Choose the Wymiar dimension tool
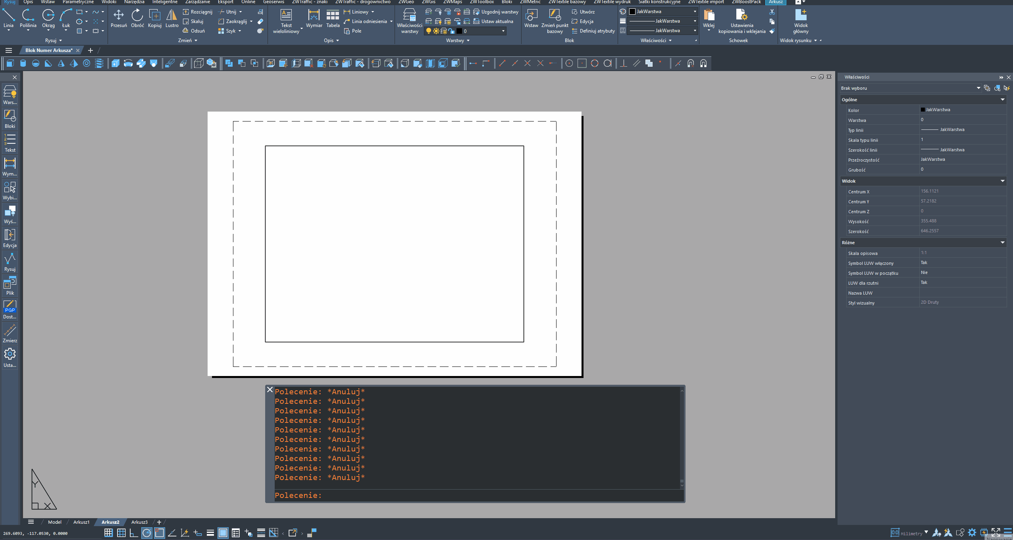This screenshot has height=540, width=1013. point(314,18)
